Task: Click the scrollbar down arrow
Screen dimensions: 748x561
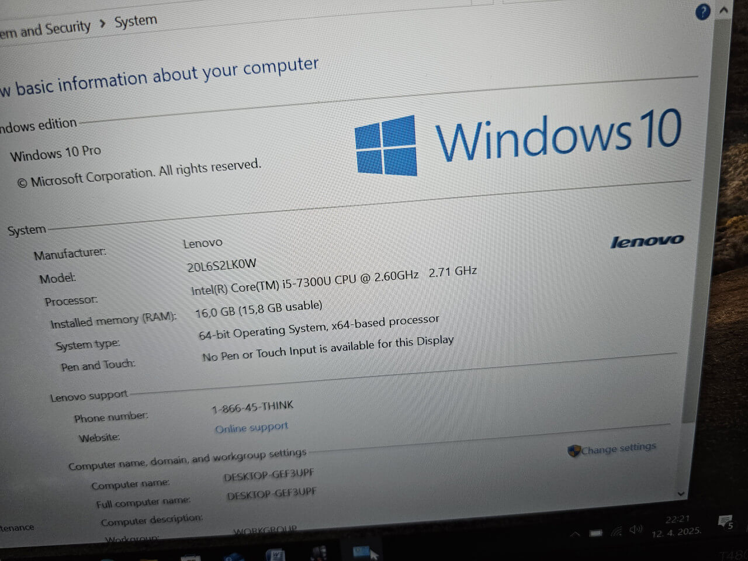Action: (x=681, y=494)
